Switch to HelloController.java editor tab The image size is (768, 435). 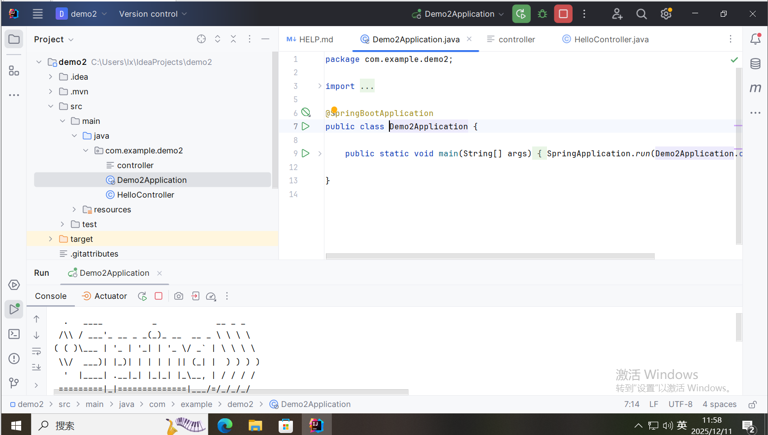pos(606,39)
